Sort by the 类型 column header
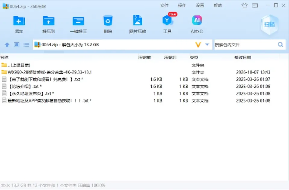The height and width of the screenshot is (190, 289). click(194, 57)
